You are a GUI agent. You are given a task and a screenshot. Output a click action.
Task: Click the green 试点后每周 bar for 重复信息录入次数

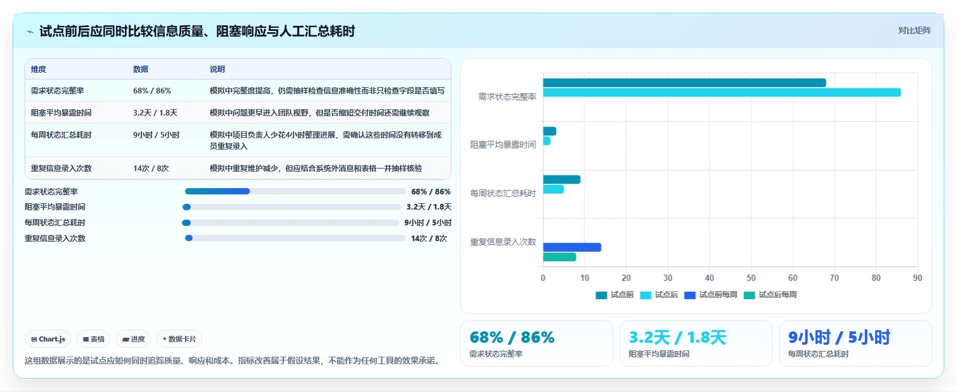pyautogui.click(x=559, y=257)
